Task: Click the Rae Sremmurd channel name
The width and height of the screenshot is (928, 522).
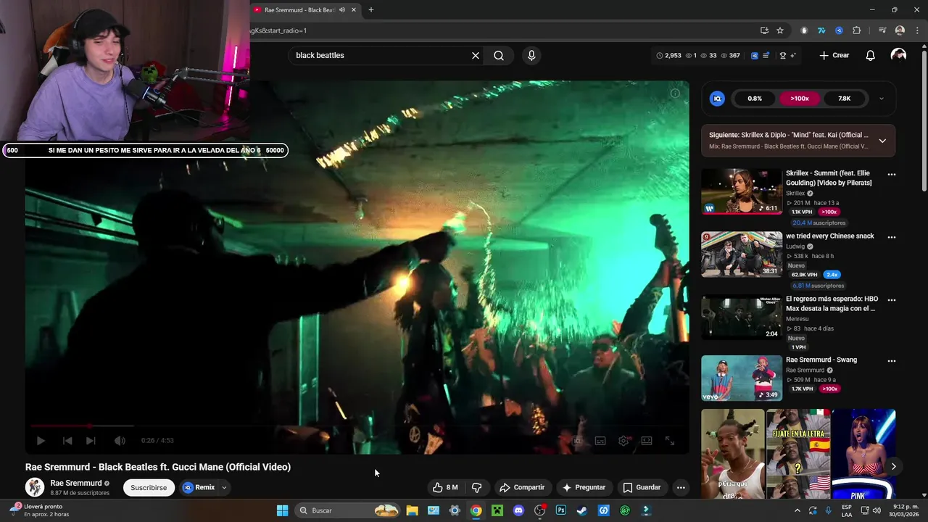Action: (75, 483)
